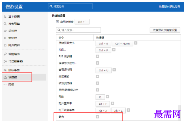The height and width of the screenshot is (123, 186).
Task: Add shortcut for 帮助 with plus icon
Action: click(x=108, y=97)
